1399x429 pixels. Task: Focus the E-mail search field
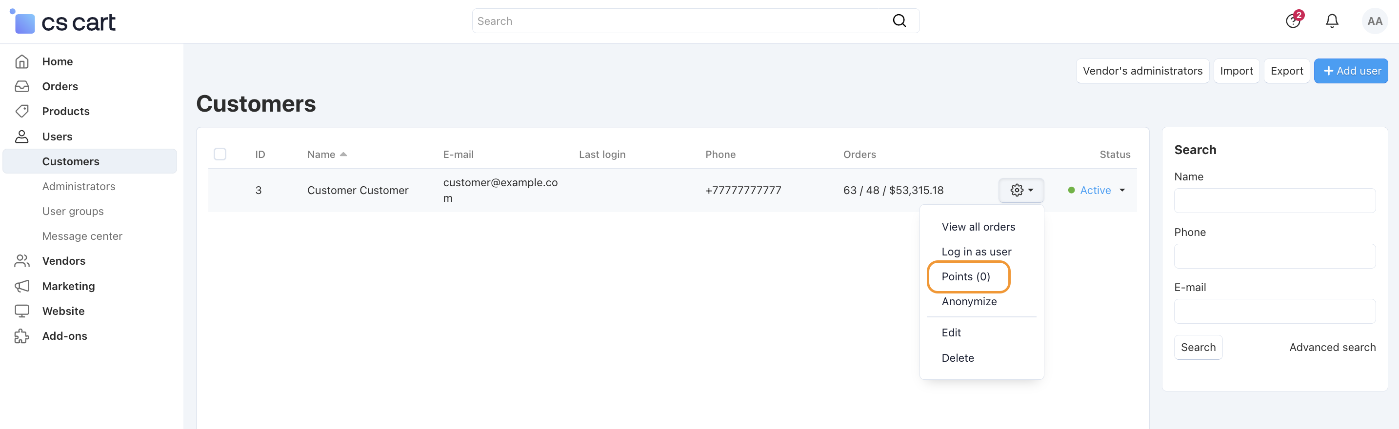[x=1274, y=311]
